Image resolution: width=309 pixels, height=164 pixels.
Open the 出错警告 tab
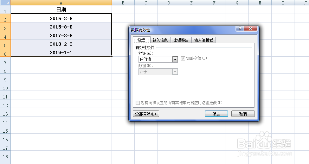click(x=181, y=40)
